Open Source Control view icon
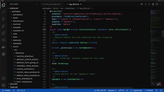164x92 pixels. click(x=3, y=19)
